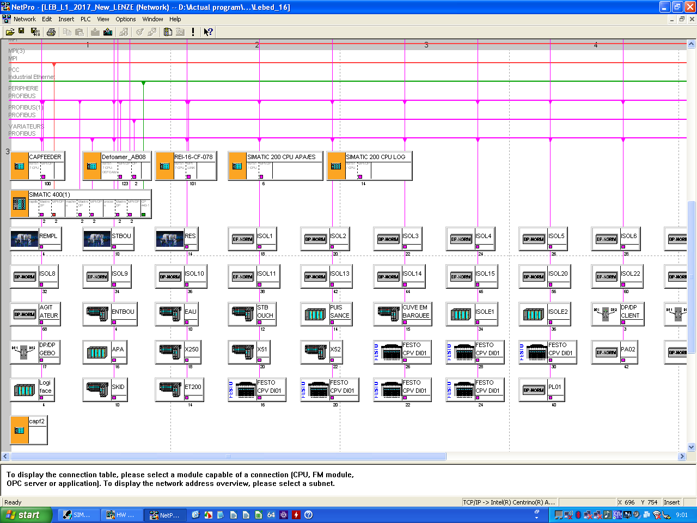Switch to the HW... taskbar window

pyautogui.click(x=121, y=515)
